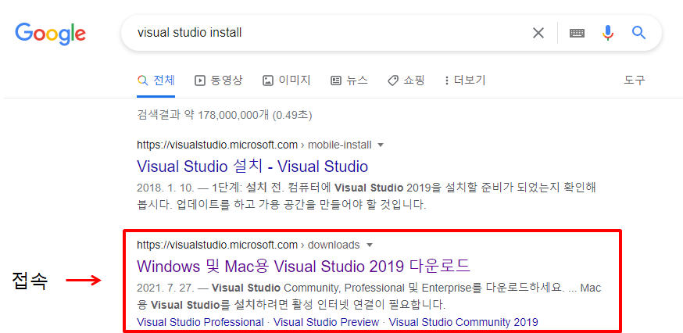
Task: Open the 도구 search tools
Action: click(x=635, y=81)
